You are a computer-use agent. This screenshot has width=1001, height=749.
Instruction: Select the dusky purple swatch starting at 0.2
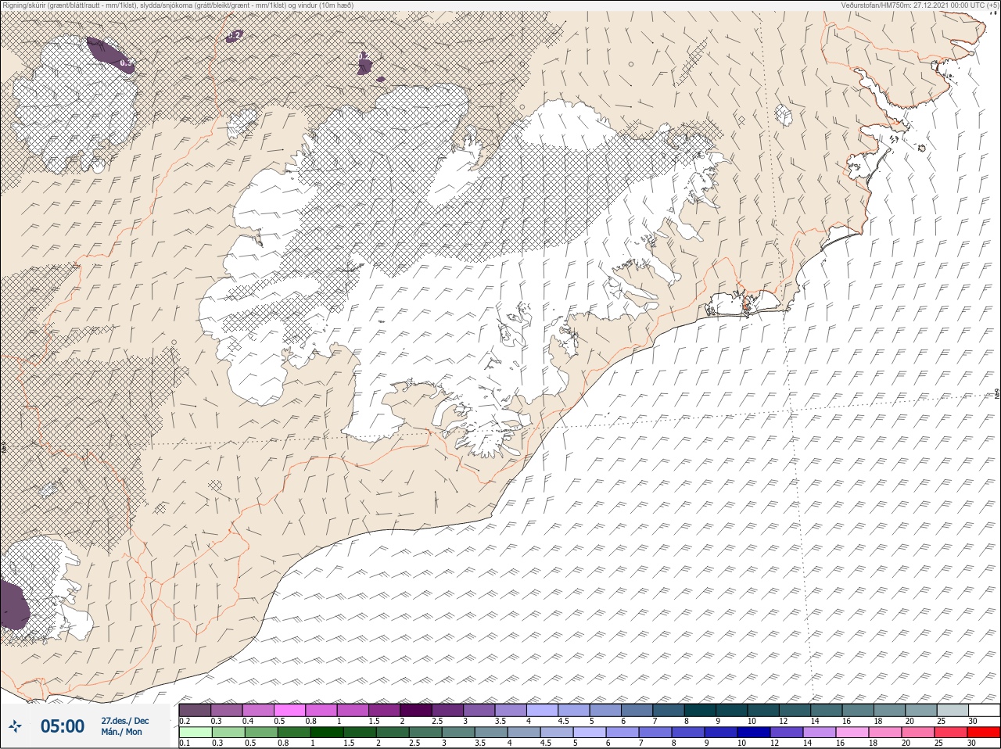(195, 710)
